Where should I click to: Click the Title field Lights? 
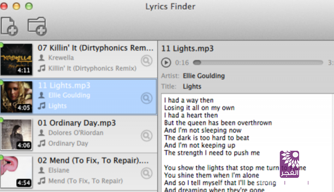192,86
